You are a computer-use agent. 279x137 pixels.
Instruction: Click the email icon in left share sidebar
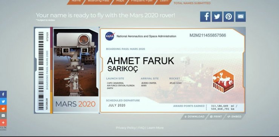[3, 115]
